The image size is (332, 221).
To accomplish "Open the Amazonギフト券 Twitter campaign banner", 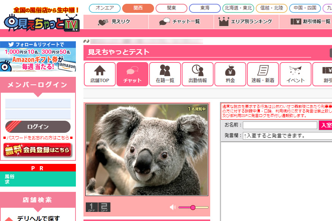I will pos(38,56).
